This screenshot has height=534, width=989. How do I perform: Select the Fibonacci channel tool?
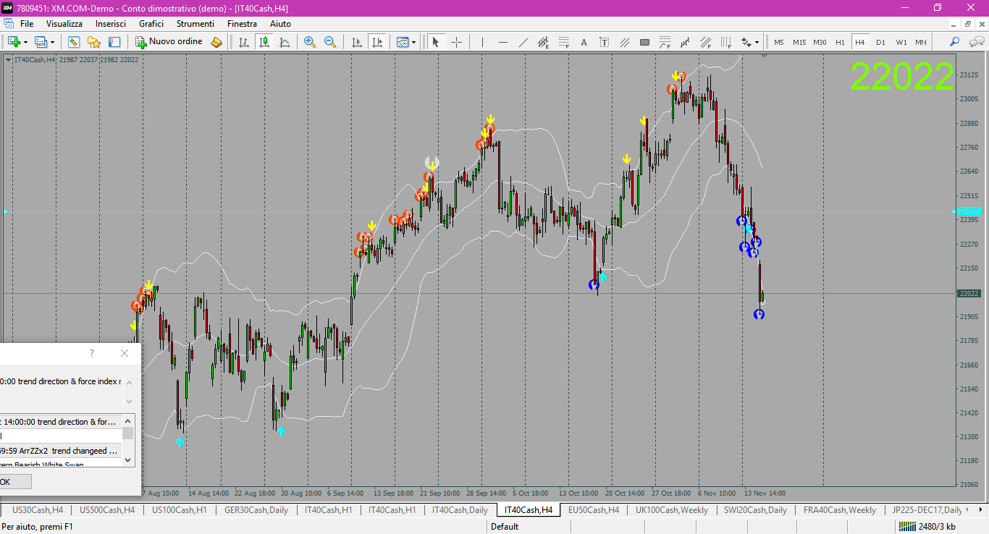(705, 42)
